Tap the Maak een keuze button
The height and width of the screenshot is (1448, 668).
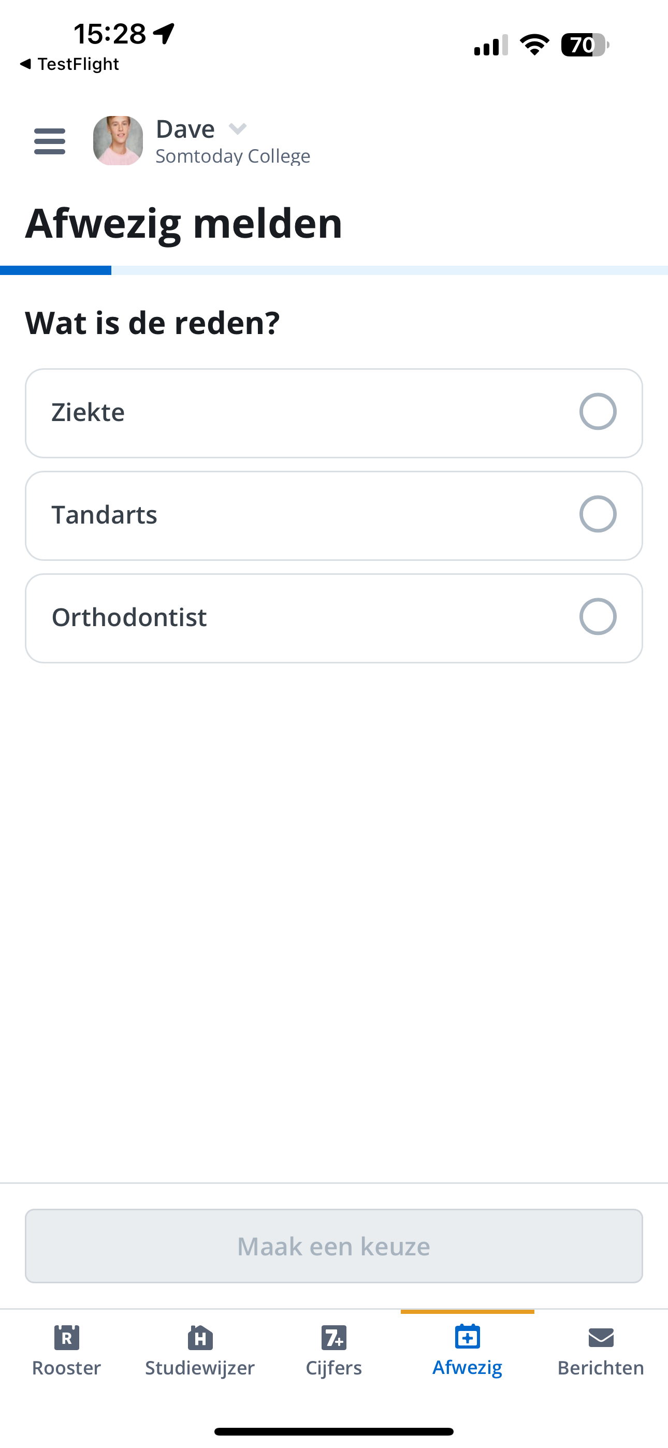coord(334,1246)
